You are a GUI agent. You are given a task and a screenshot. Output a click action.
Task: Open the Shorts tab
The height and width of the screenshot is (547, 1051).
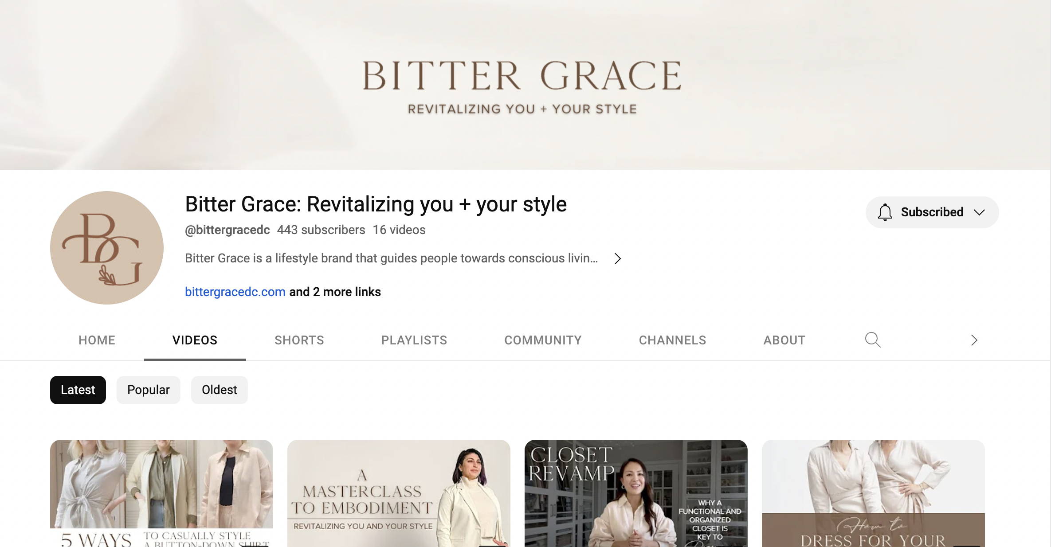pyautogui.click(x=299, y=340)
